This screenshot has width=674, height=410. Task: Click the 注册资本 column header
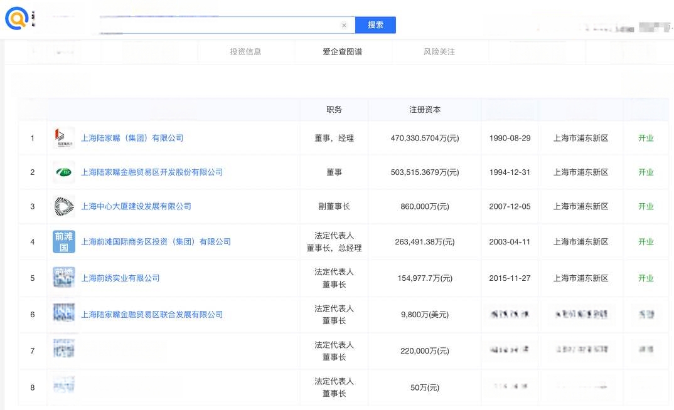coord(425,110)
